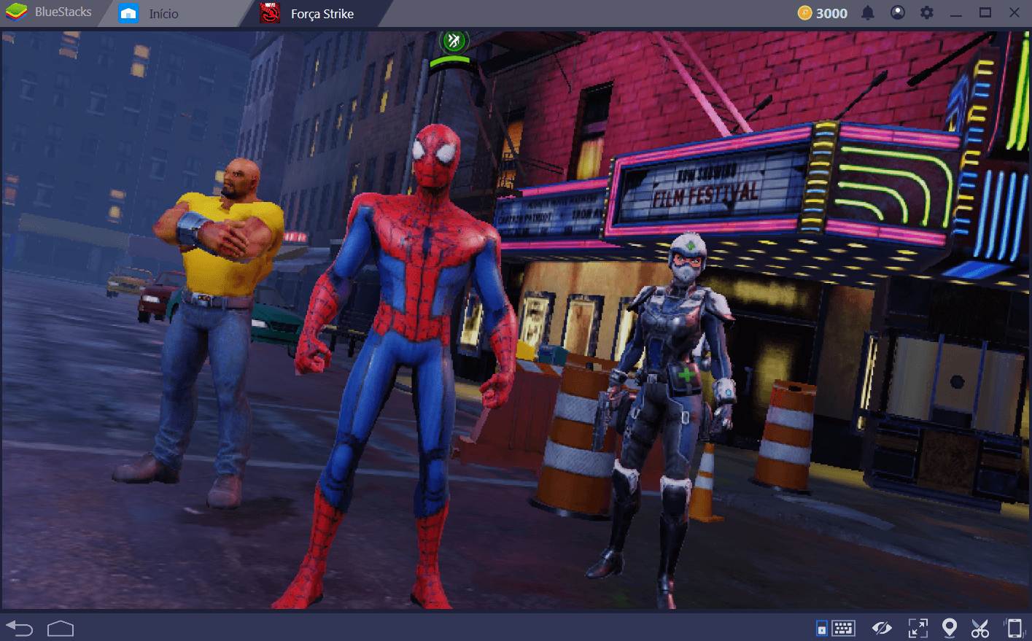Close the BlueStacks window

1014,13
